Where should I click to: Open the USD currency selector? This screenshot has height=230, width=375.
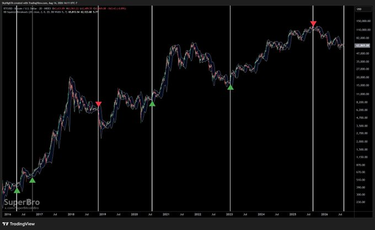point(359,9)
